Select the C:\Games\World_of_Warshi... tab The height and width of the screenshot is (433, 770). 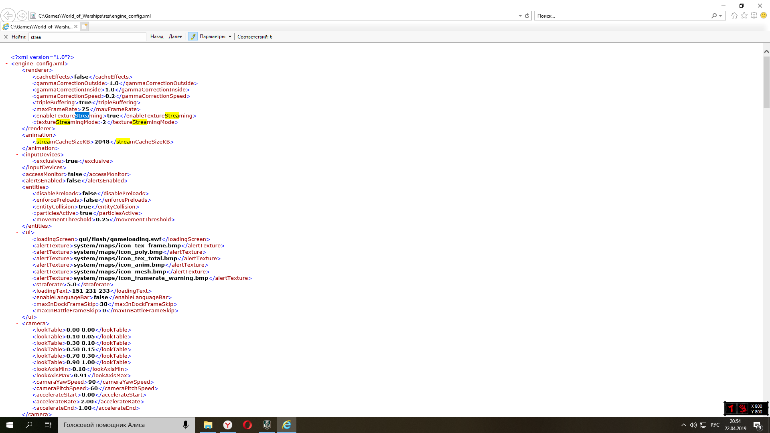[x=40, y=26]
